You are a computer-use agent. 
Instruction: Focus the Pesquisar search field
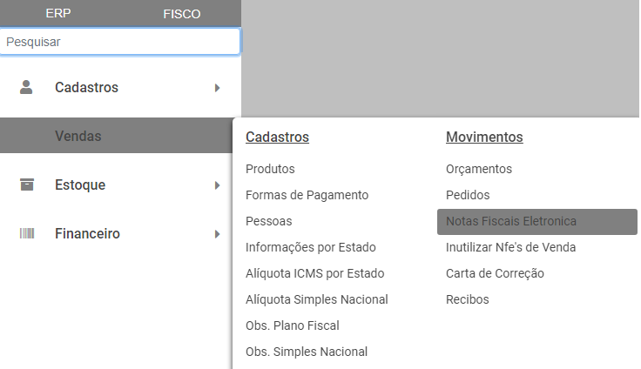click(x=120, y=41)
